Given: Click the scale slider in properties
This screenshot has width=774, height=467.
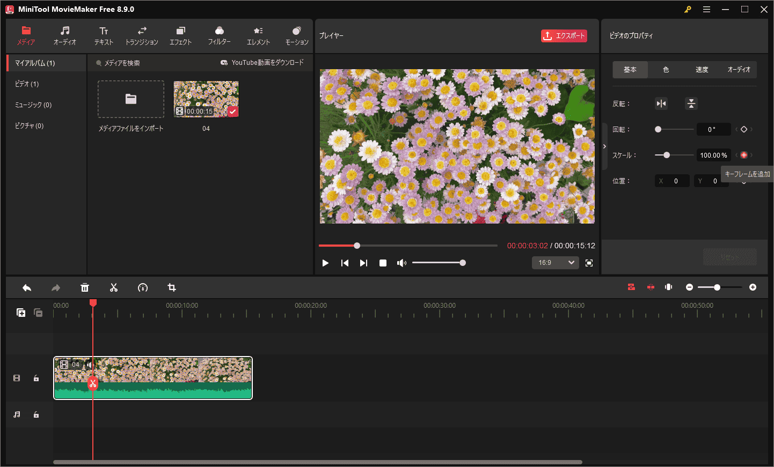Looking at the screenshot, I should pos(674,155).
